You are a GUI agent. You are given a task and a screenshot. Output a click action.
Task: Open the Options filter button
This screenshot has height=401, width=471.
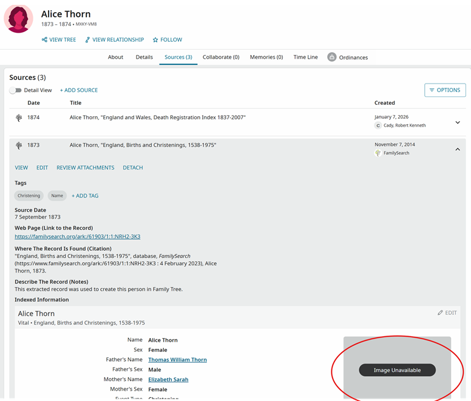pyautogui.click(x=445, y=90)
